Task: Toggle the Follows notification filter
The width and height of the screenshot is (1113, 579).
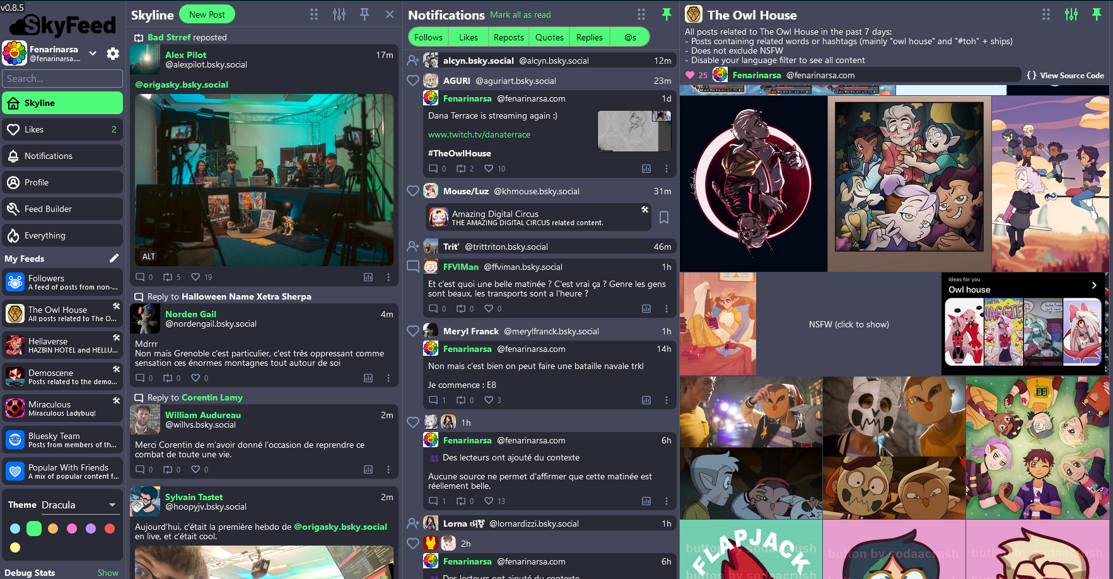Action: [x=428, y=37]
